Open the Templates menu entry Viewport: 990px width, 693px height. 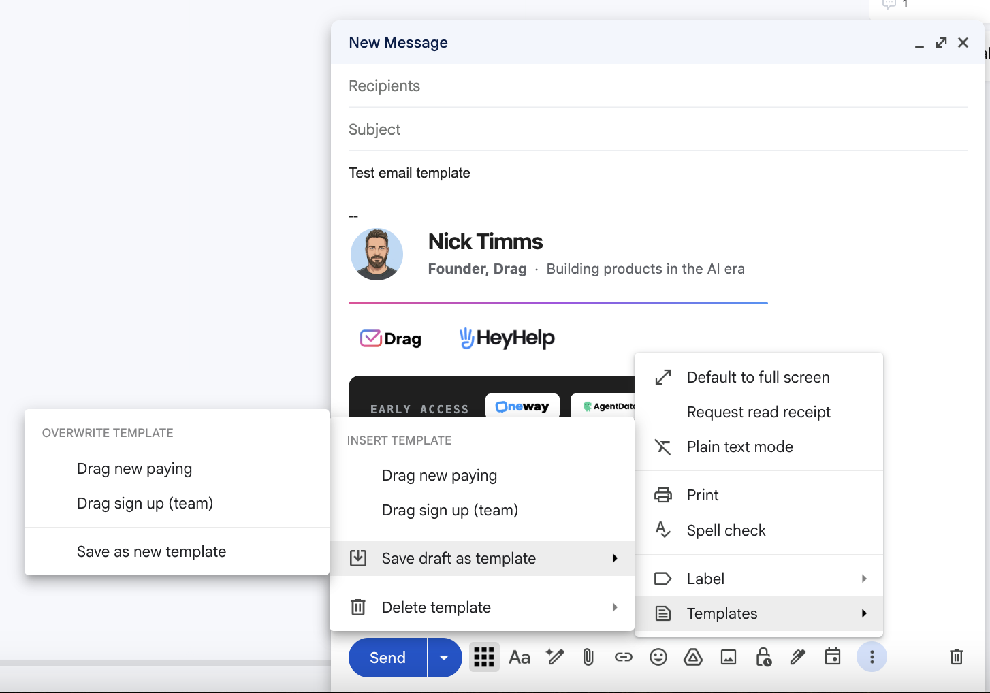pos(759,613)
